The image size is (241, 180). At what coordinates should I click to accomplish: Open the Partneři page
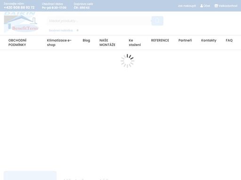pyautogui.click(x=185, y=40)
